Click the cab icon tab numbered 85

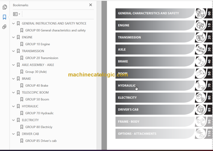[204, 110]
